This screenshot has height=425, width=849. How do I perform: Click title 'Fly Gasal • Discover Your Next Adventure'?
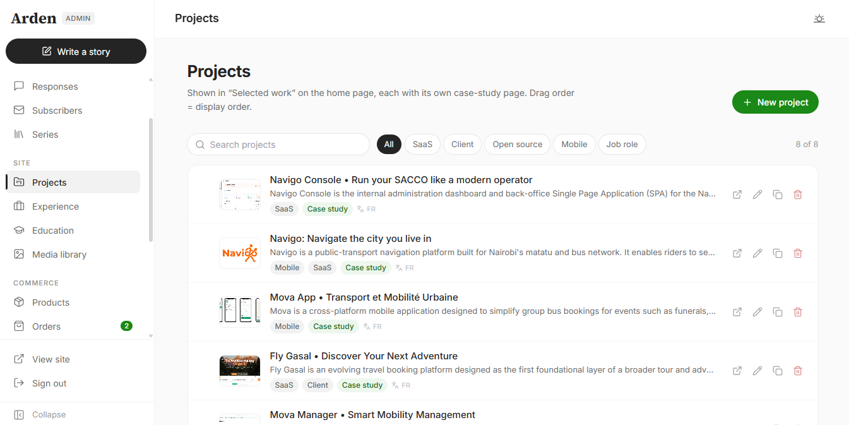point(364,356)
